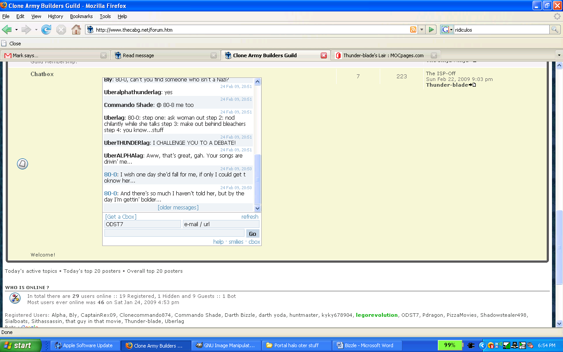Open the Home page

(x=76, y=29)
